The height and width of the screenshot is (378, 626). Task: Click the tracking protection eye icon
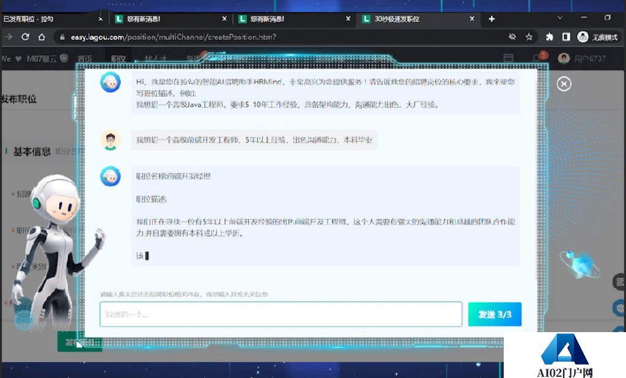click(512, 37)
